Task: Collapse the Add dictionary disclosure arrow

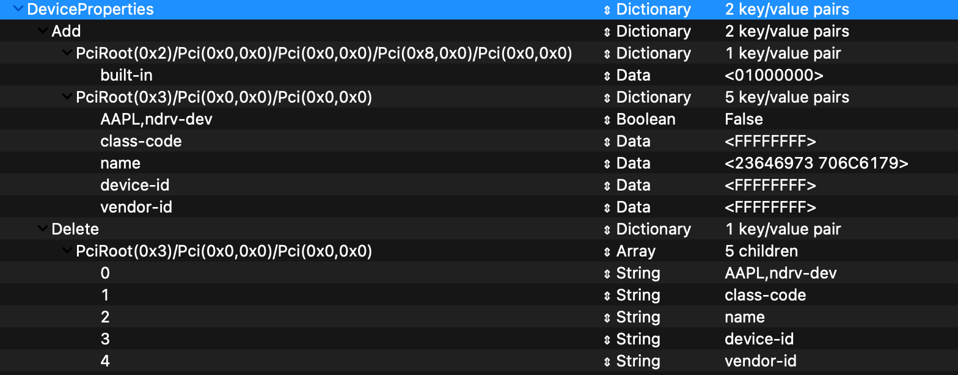Action: coord(42,32)
